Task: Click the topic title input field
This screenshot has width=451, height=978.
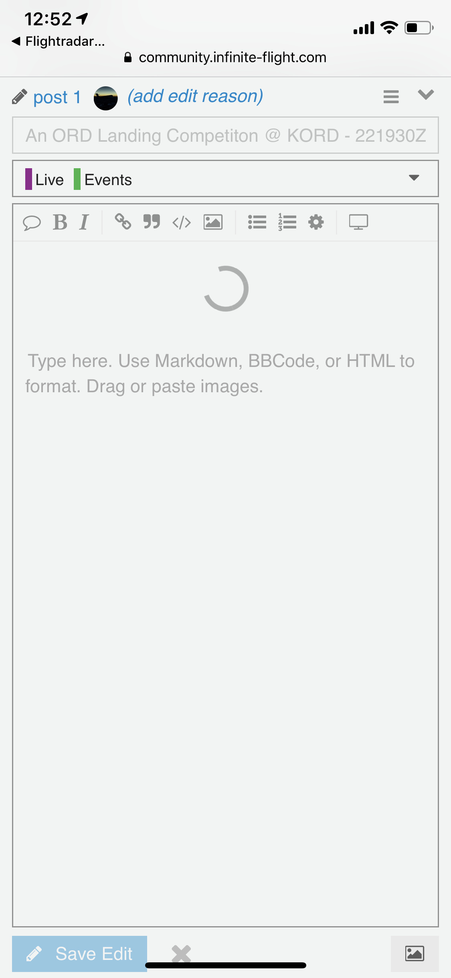Action: click(225, 135)
